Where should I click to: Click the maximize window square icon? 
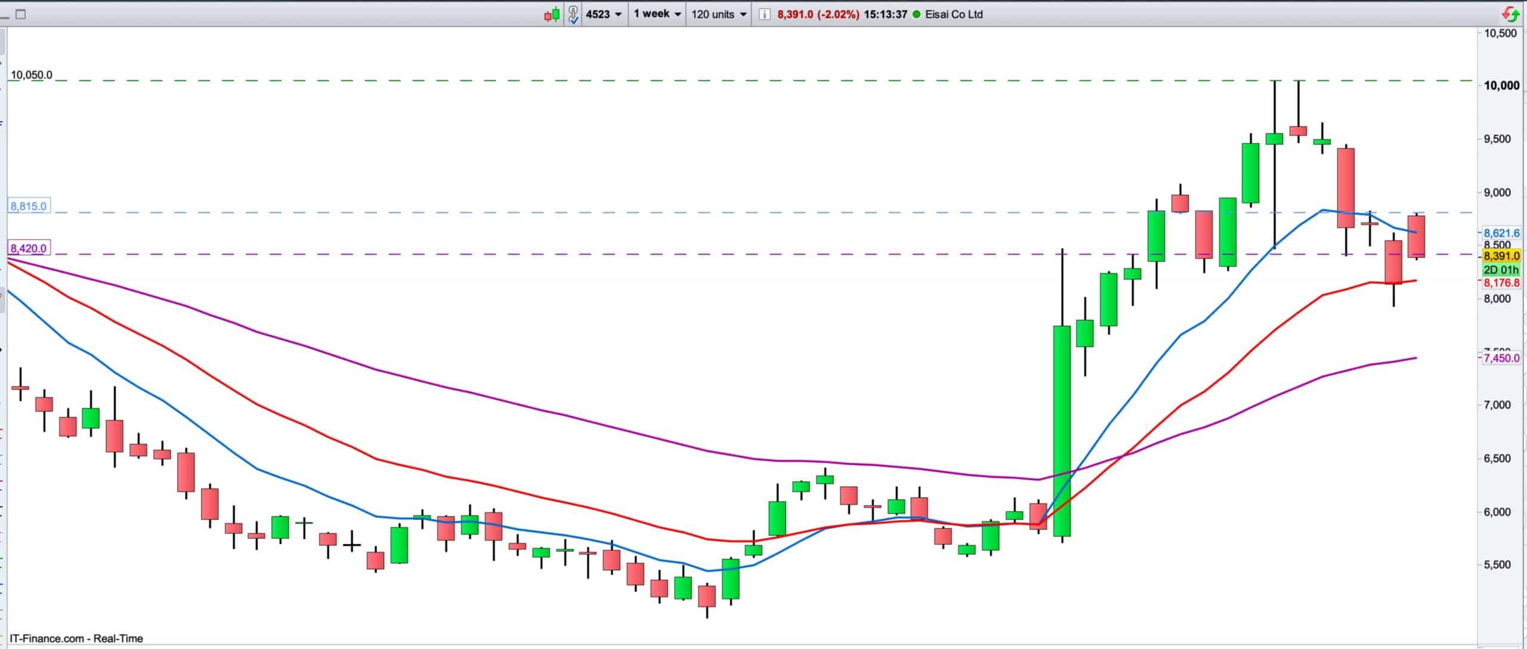pos(20,14)
